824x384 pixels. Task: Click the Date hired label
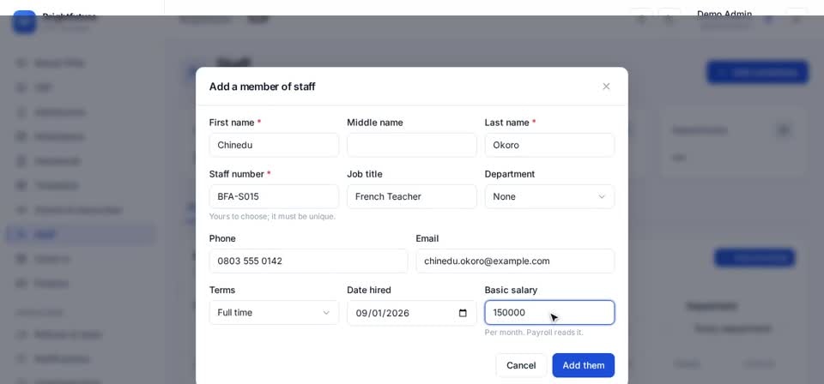[369, 290]
